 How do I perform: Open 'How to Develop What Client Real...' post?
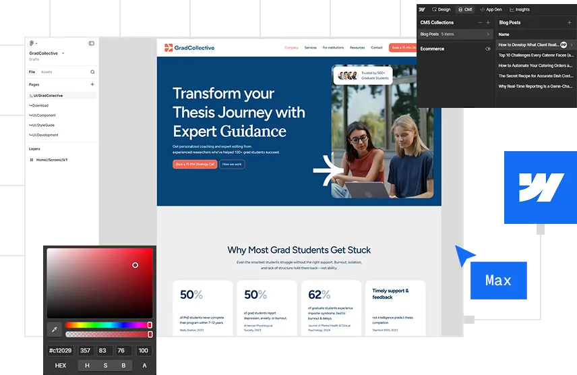[528, 45]
